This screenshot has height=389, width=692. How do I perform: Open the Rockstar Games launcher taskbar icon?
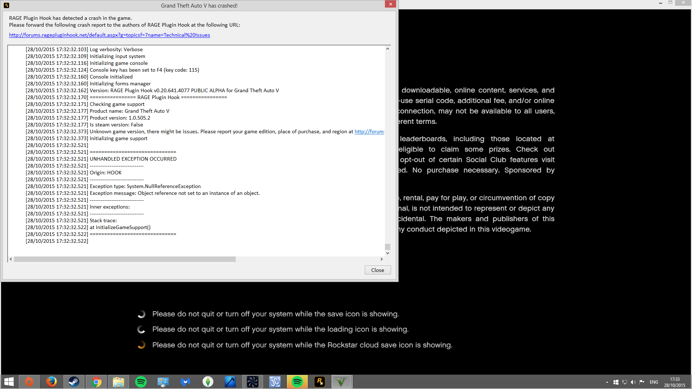[320, 382]
